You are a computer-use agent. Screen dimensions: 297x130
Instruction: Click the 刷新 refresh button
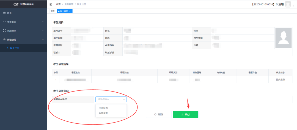click(159, 114)
